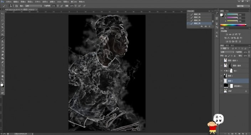251x135 pixels.
Task: Lock all on the selected layer
Action: coord(235,56)
